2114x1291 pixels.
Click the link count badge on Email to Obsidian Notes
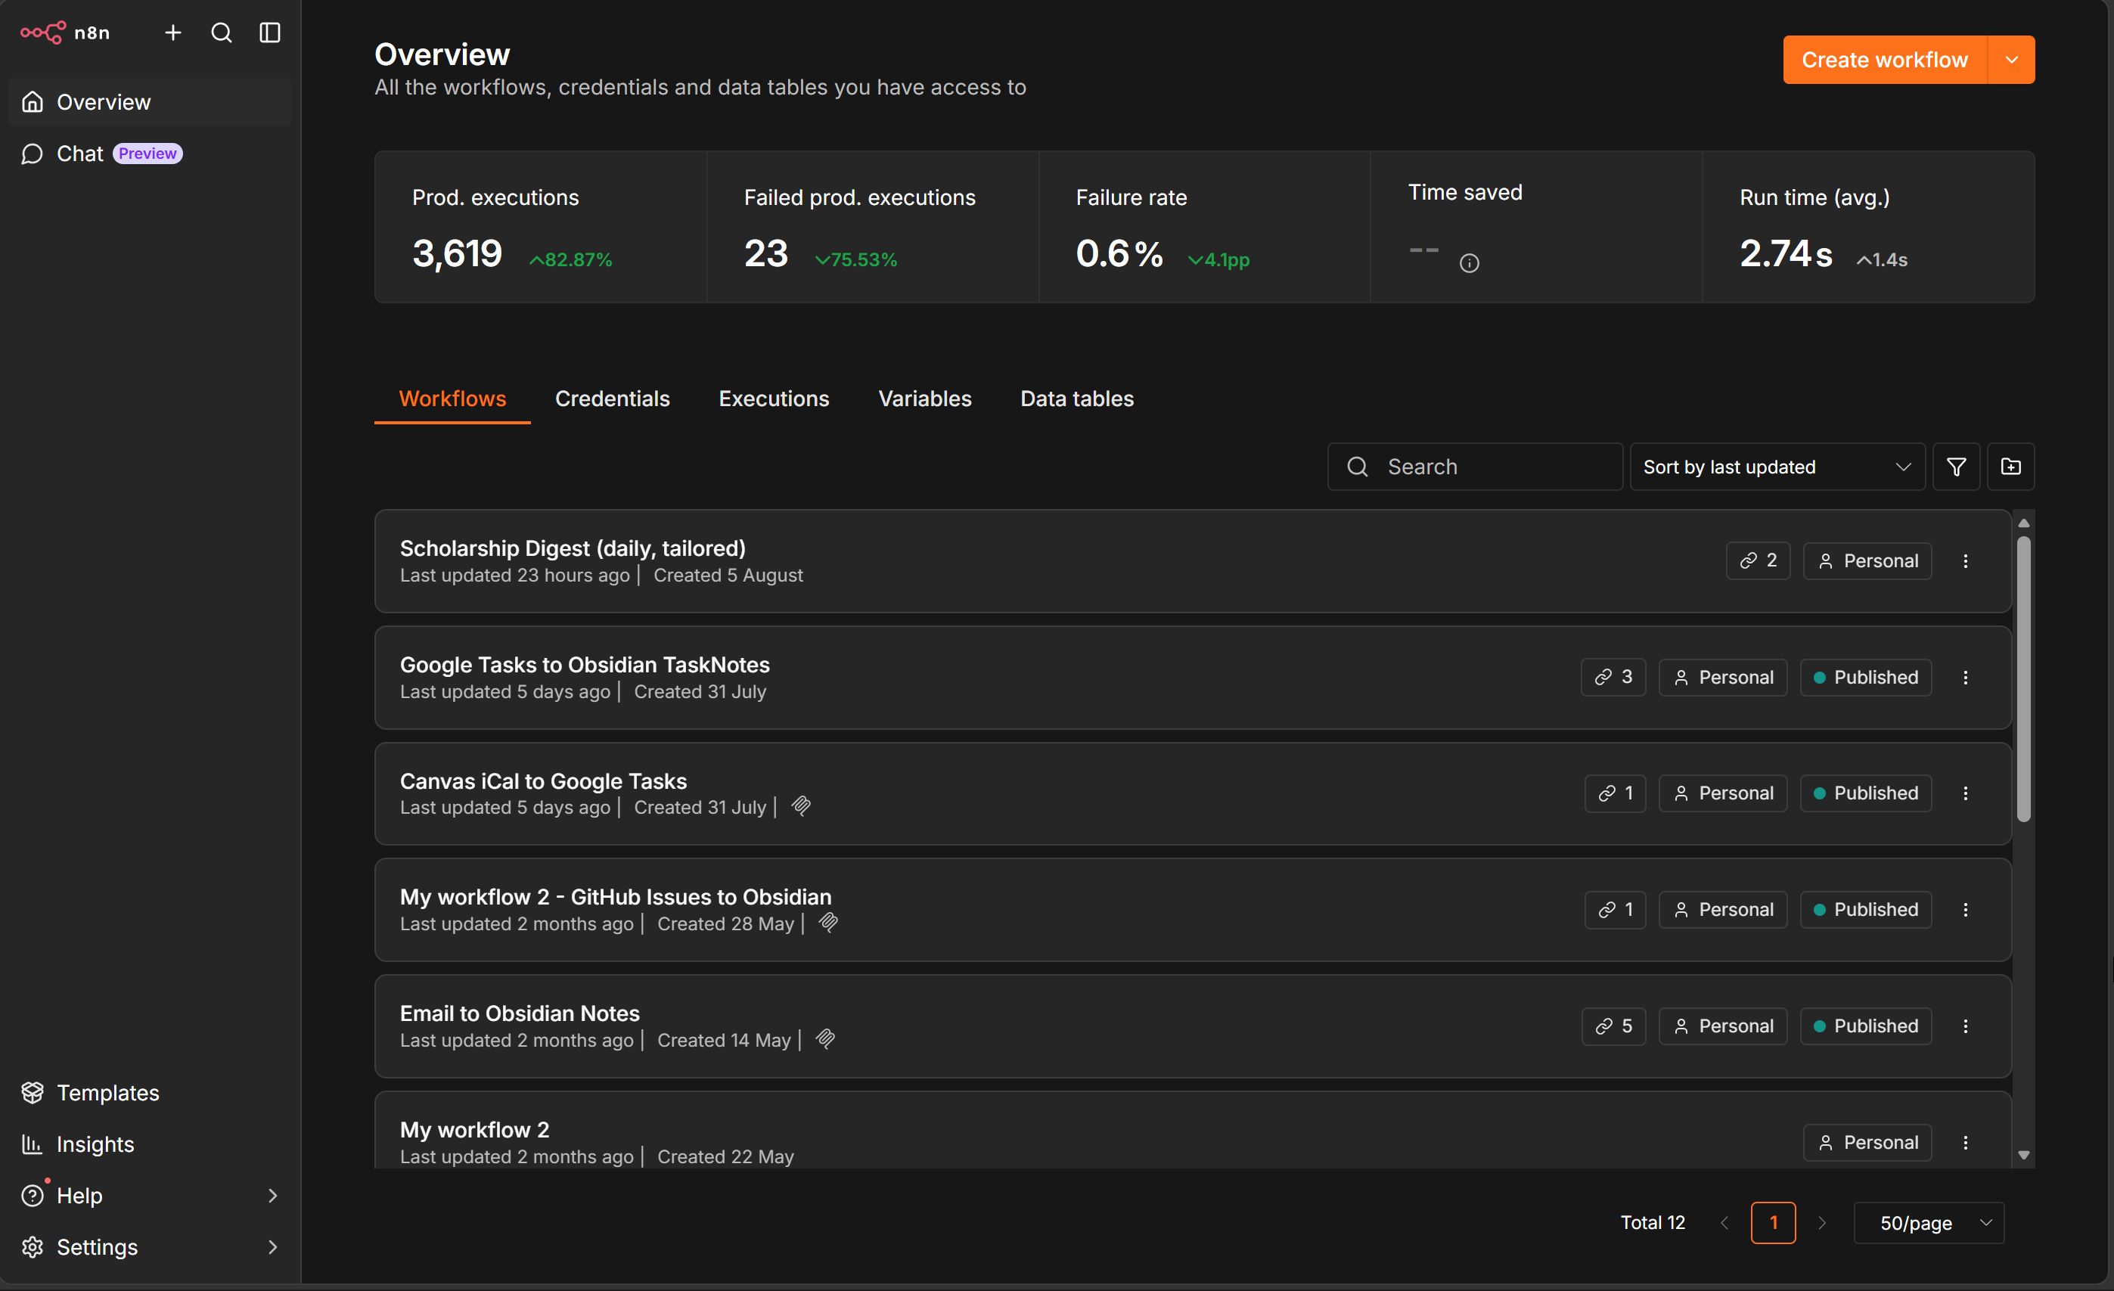[1613, 1027]
